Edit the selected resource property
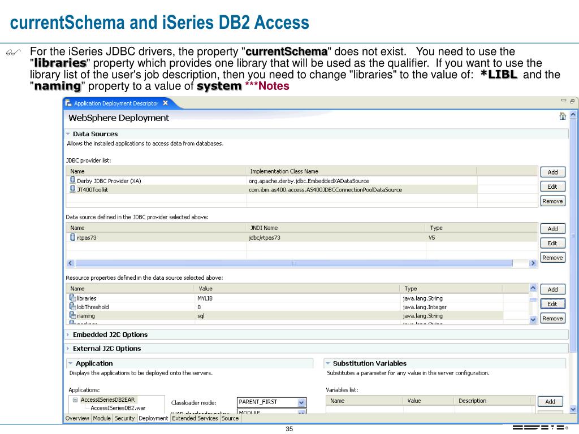The image size is (579, 434). pos(553,303)
